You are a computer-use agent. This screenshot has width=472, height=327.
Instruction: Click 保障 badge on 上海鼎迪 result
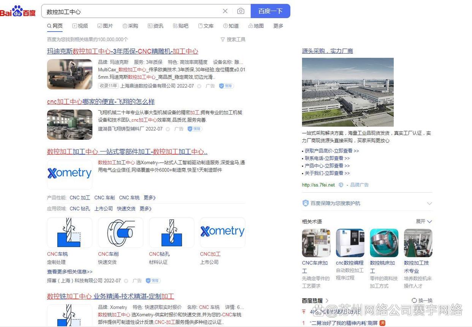(x=226, y=86)
